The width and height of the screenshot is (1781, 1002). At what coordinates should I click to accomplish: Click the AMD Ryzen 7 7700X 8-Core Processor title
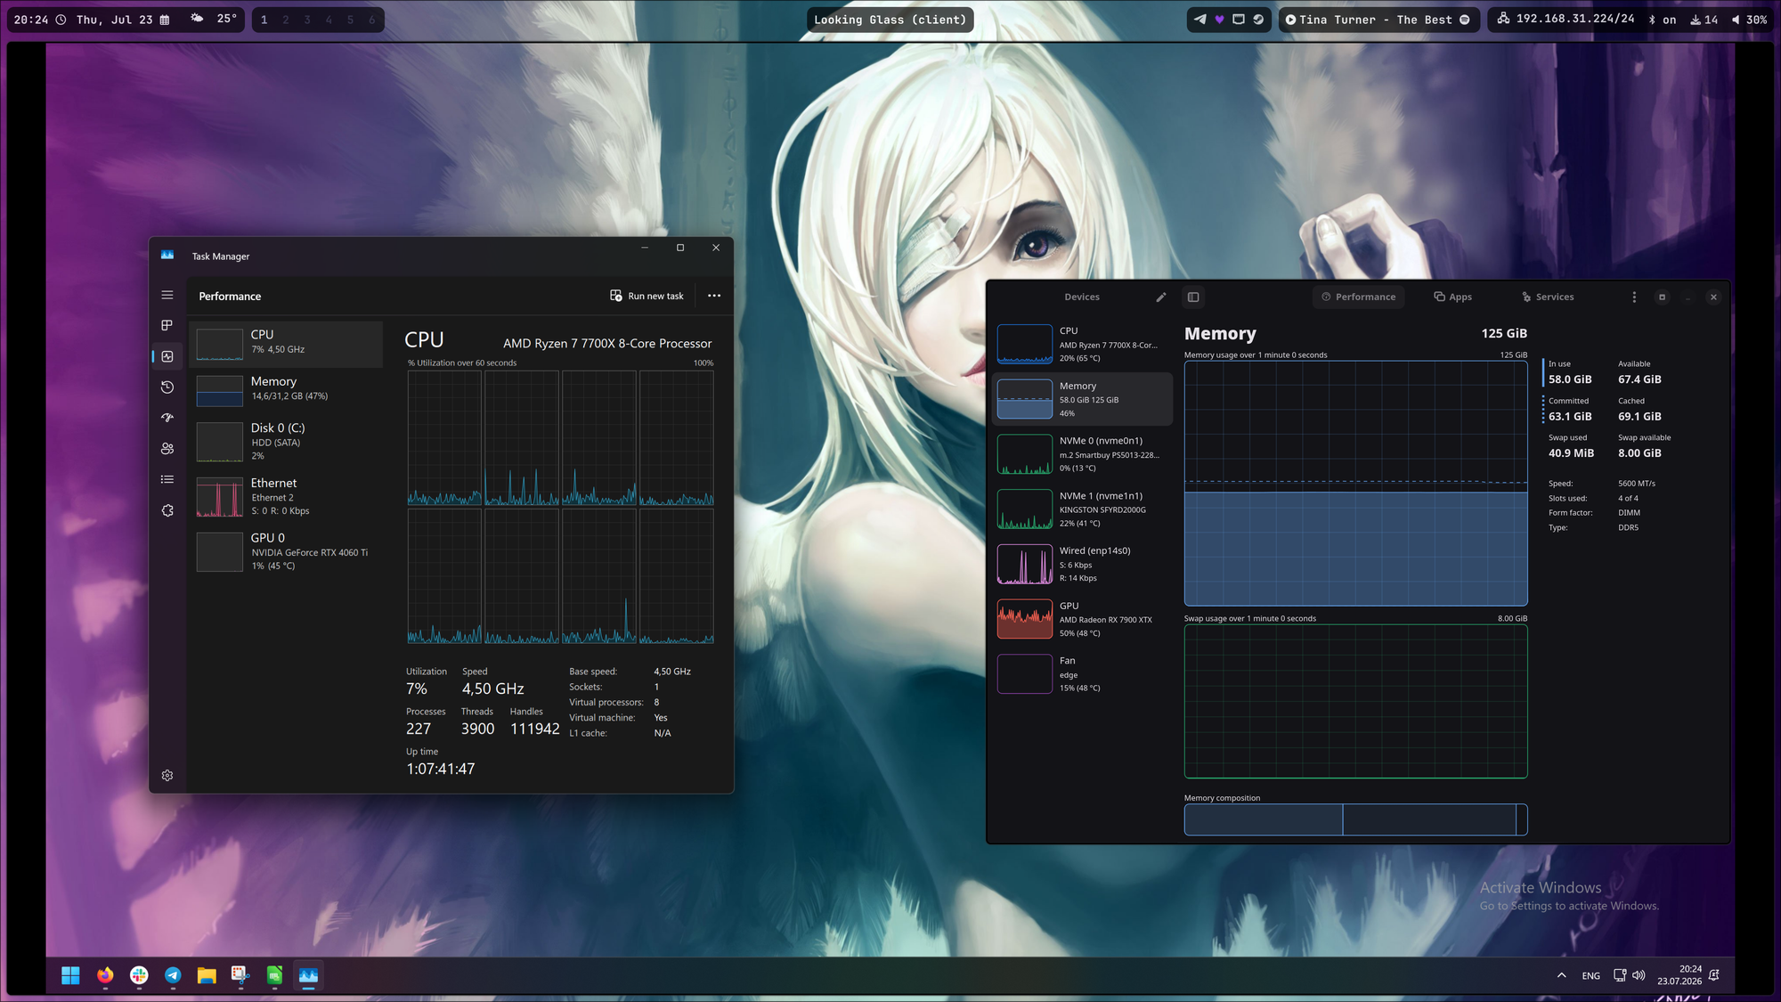pos(607,344)
